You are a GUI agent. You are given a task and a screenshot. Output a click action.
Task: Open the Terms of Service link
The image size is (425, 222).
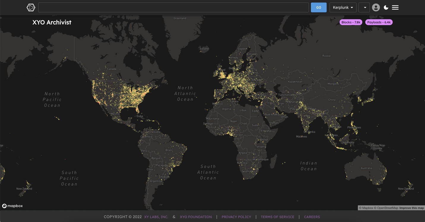tap(277, 217)
